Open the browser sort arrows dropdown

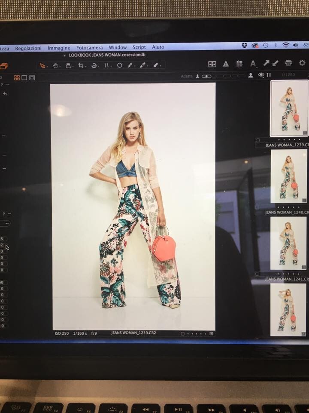pyautogui.click(x=269, y=75)
